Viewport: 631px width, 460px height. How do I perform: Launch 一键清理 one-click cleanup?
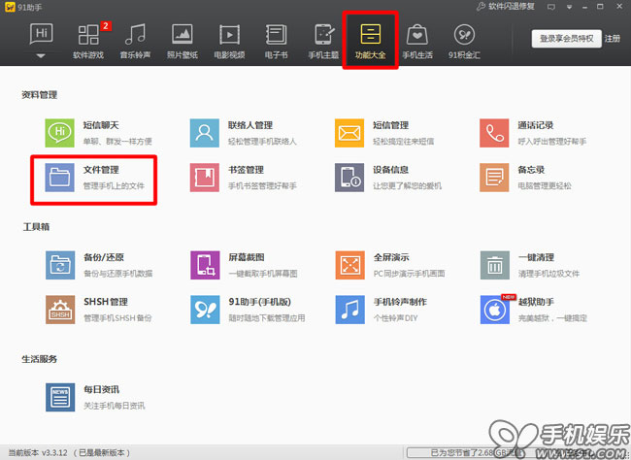point(495,264)
